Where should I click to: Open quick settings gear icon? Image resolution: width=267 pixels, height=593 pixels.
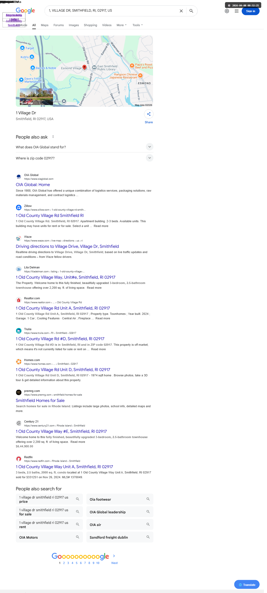(x=227, y=11)
